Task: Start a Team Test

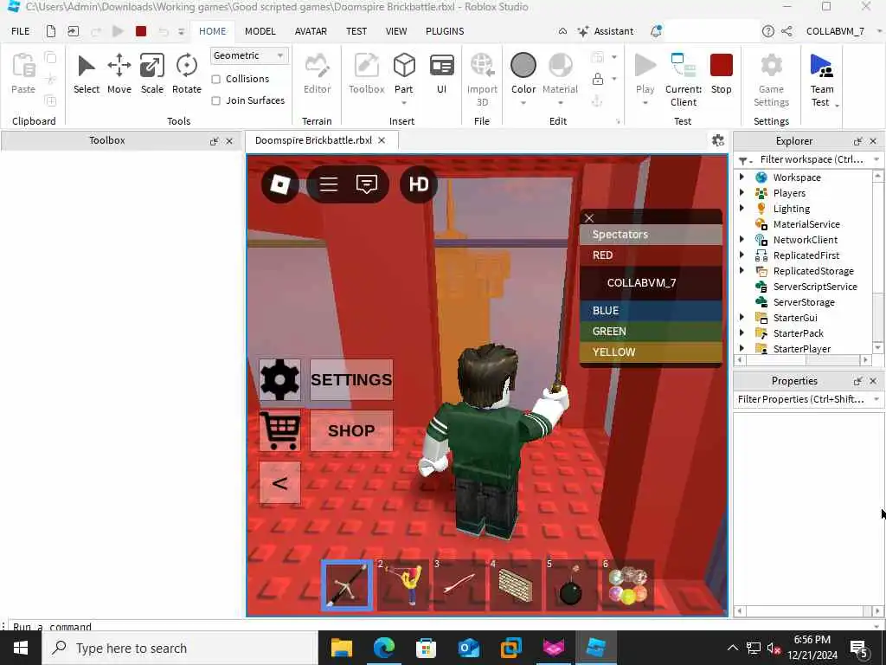Action: point(821,79)
